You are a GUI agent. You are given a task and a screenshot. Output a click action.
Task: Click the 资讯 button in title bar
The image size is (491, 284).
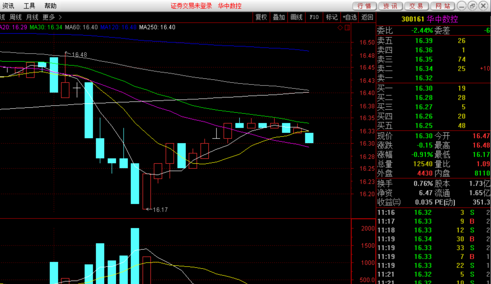pyautogui.click(x=391, y=6)
